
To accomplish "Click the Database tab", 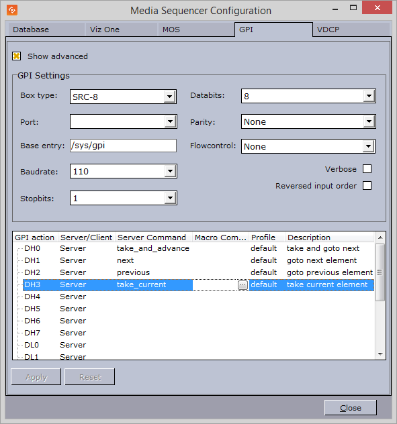I will pos(46,30).
